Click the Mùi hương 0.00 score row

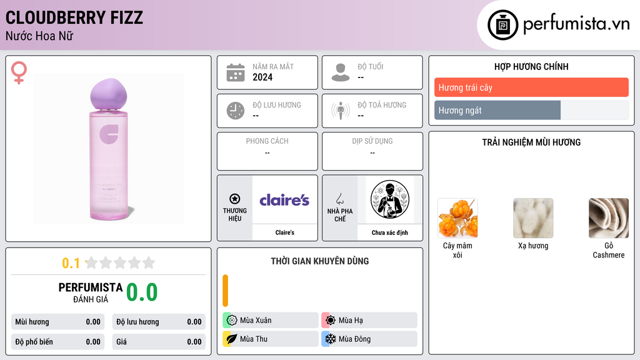57,322
